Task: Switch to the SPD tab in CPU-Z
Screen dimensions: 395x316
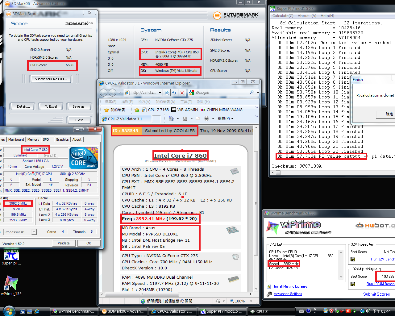Action: tap(46, 139)
